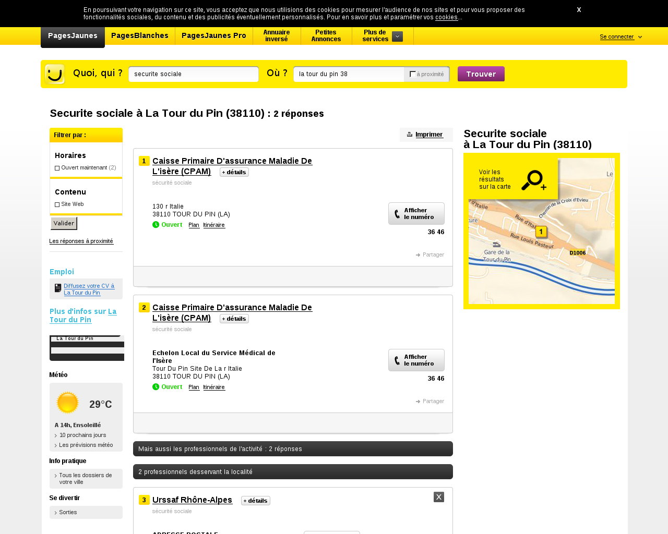Click the Valider filter button
Image resolution: width=668 pixels, height=534 pixels.
pyautogui.click(x=64, y=224)
